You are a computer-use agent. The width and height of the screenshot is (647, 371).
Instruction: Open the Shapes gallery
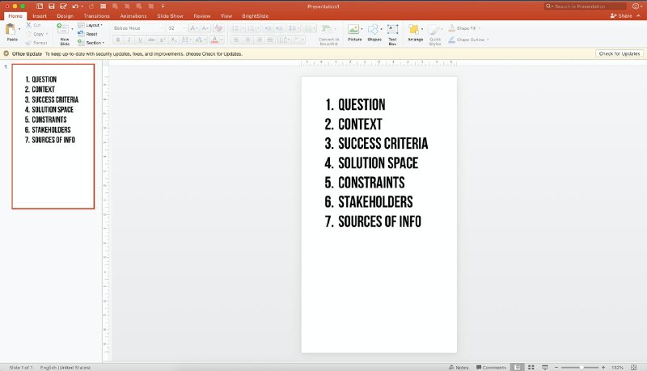pyautogui.click(x=374, y=33)
